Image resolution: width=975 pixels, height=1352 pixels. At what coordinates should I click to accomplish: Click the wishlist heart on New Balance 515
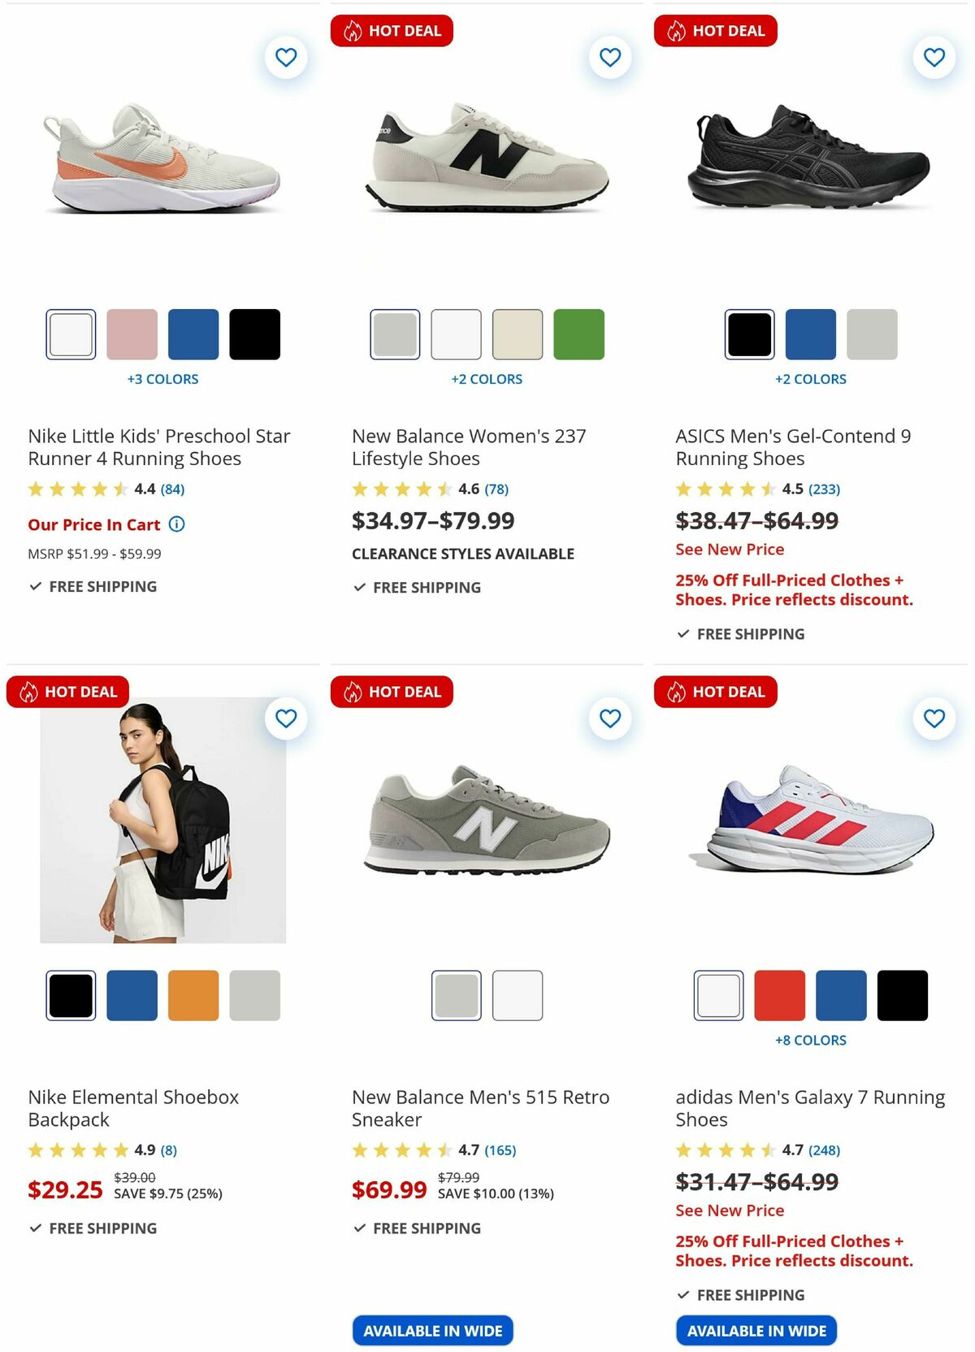[610, 719]
